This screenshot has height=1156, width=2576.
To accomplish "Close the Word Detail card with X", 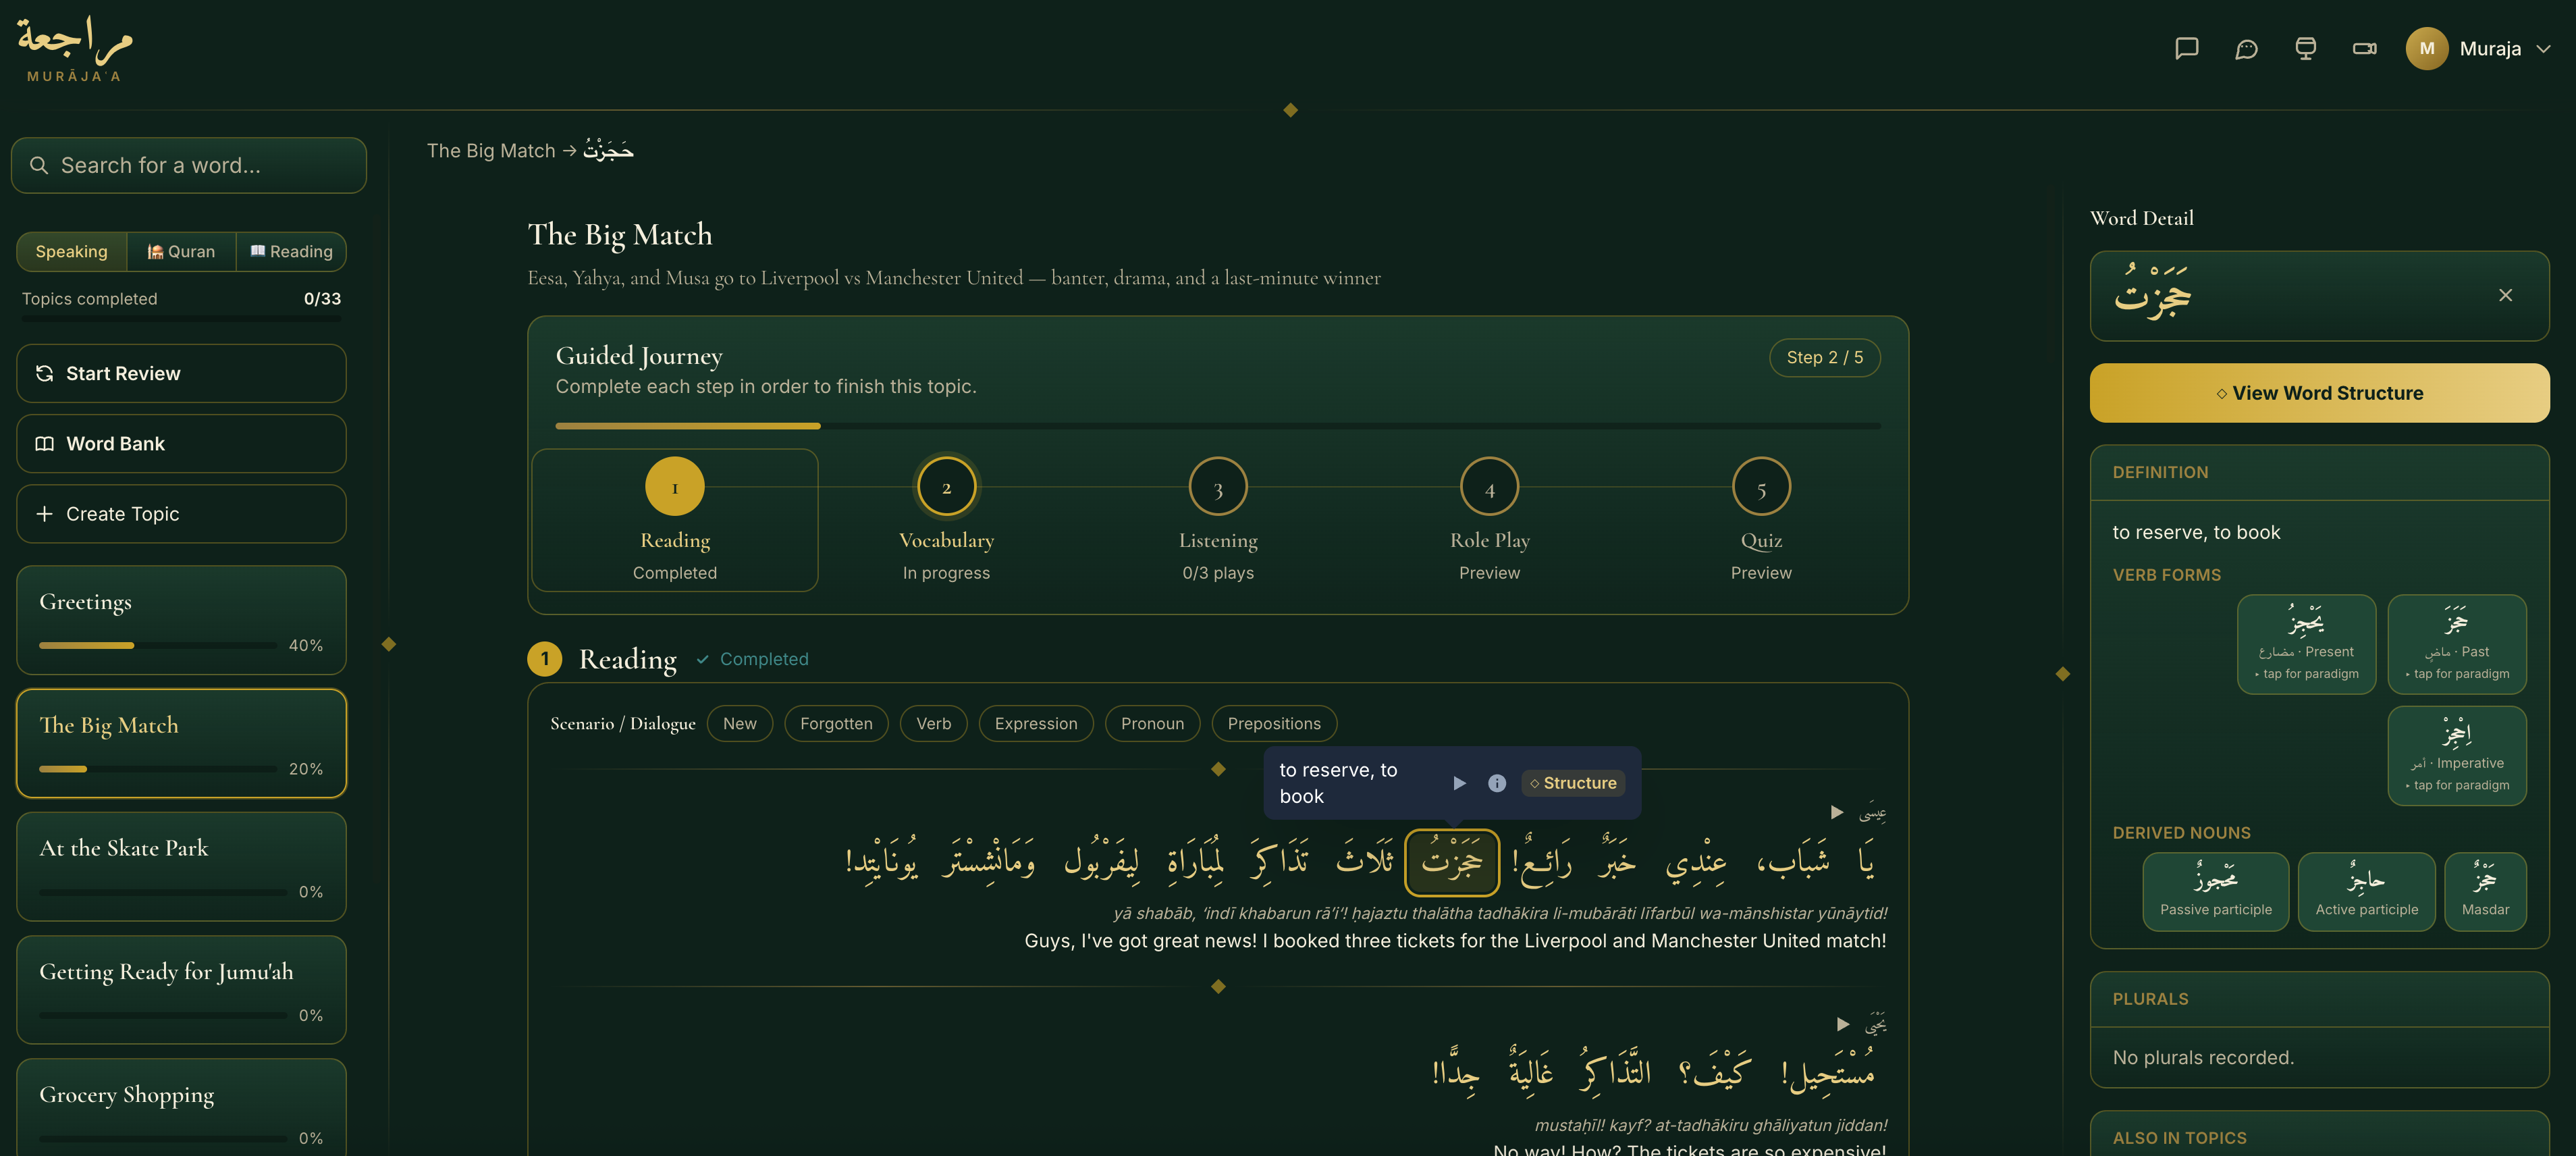I will tap(2505, 295).
